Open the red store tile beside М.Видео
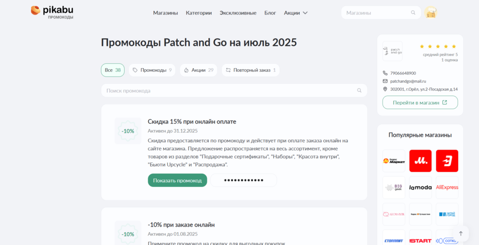The height and width of the screenshot is (245, 479). pos(447,161)
